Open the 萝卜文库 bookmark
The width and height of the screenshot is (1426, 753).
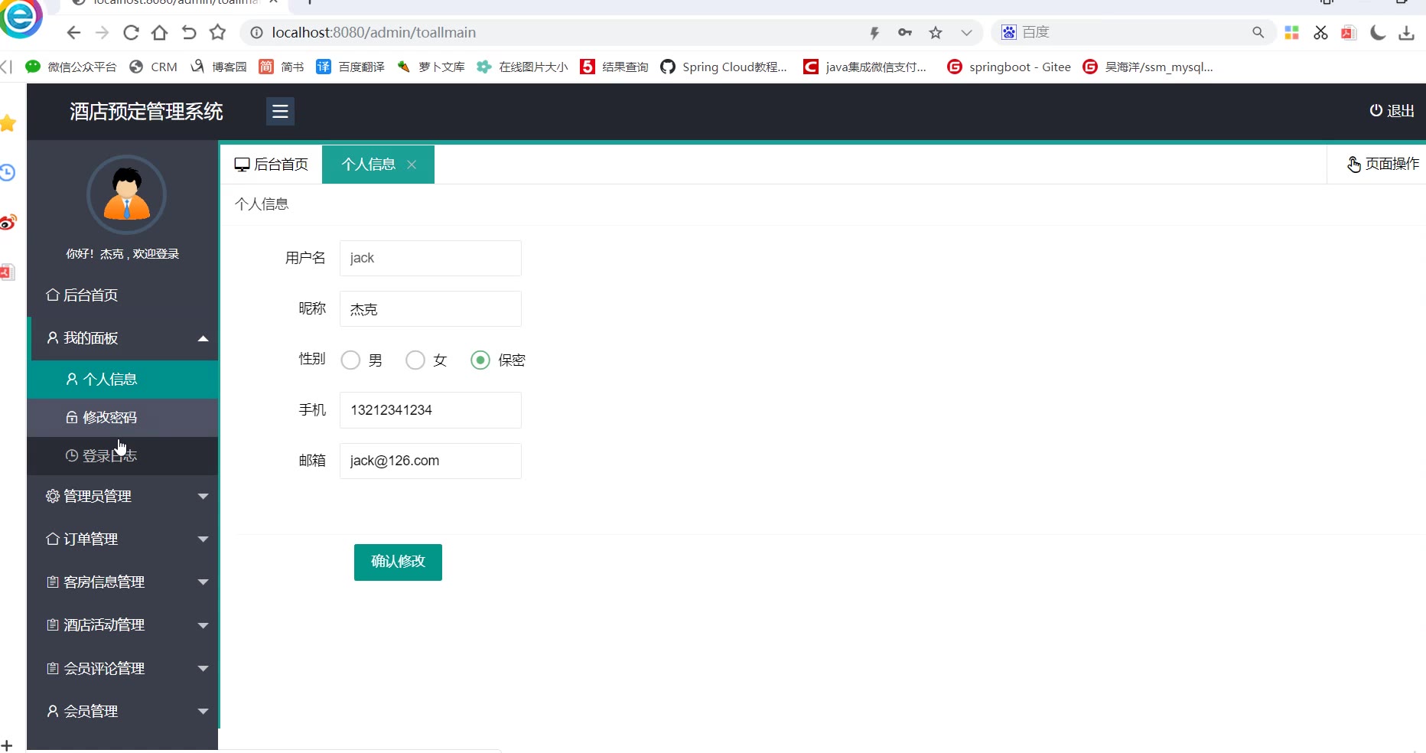coord(431,67)
